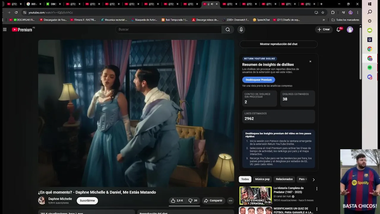
Task: Open the Búsqueda de Activi... bookmark
Action: coord(144,20)
